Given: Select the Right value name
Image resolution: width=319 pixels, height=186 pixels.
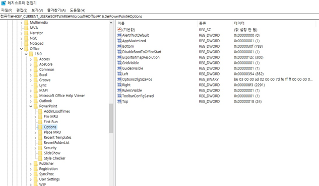Looking at the screenshot, I should [126, 85].
